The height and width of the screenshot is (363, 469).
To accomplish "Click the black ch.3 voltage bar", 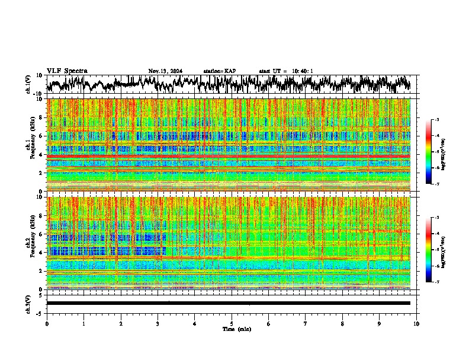I will pos(229,303).
